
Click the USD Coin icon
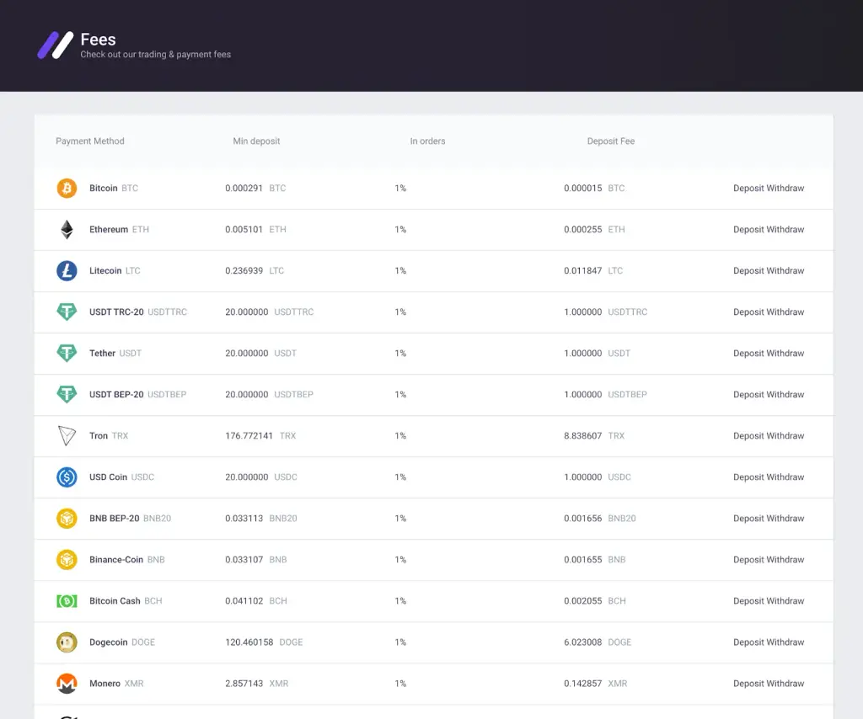click(x=67, y=477)
